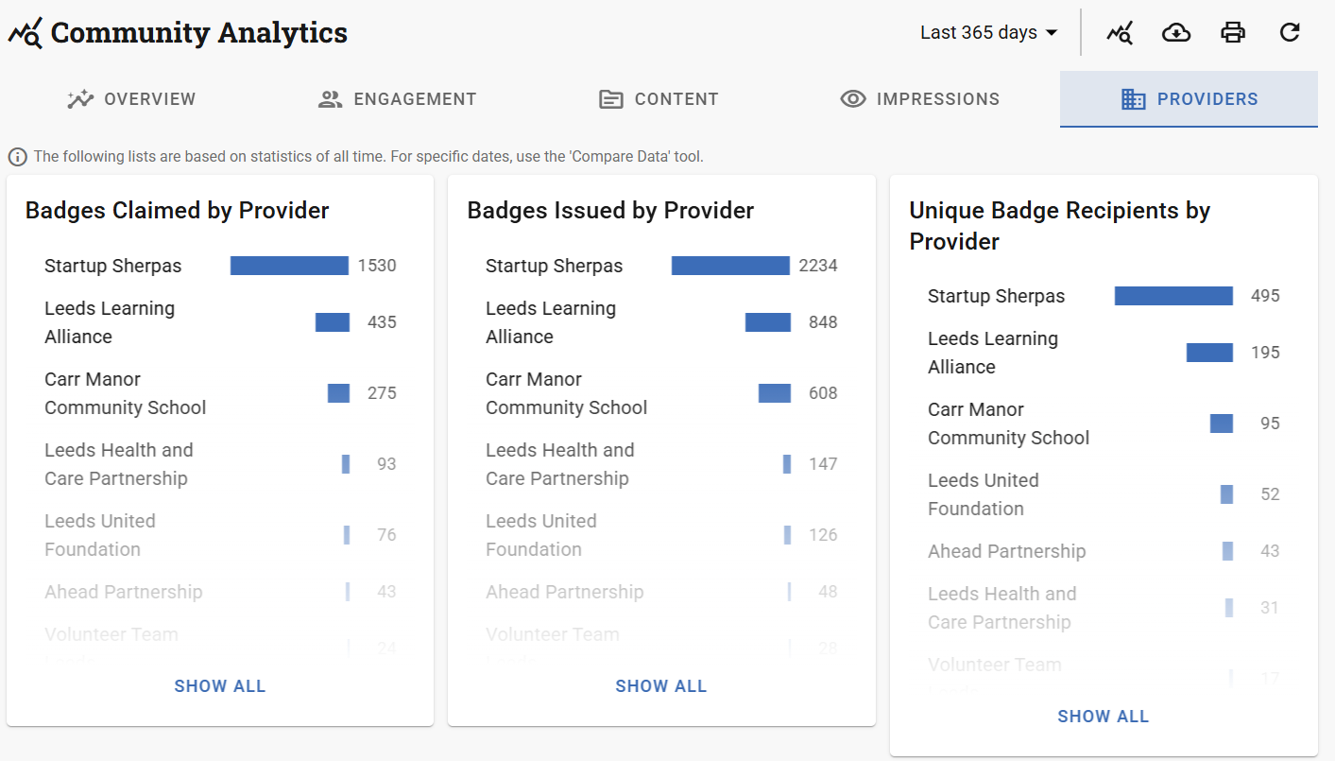This screenshot has width=1335, height=761.
Task: Switch to the Content tab
Action: (659, 99)
